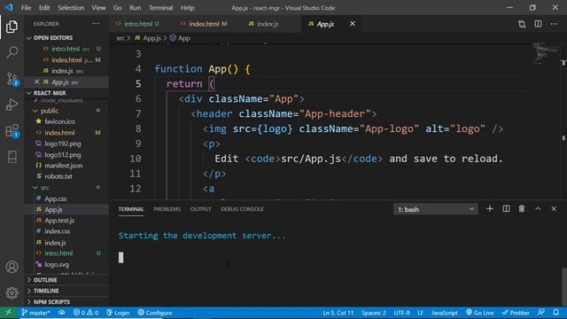The width and height of the screenshot is (567, 319).
Task: Switch to the Debug Console tab
Action: pyautogui.click(x=242, y=209)
